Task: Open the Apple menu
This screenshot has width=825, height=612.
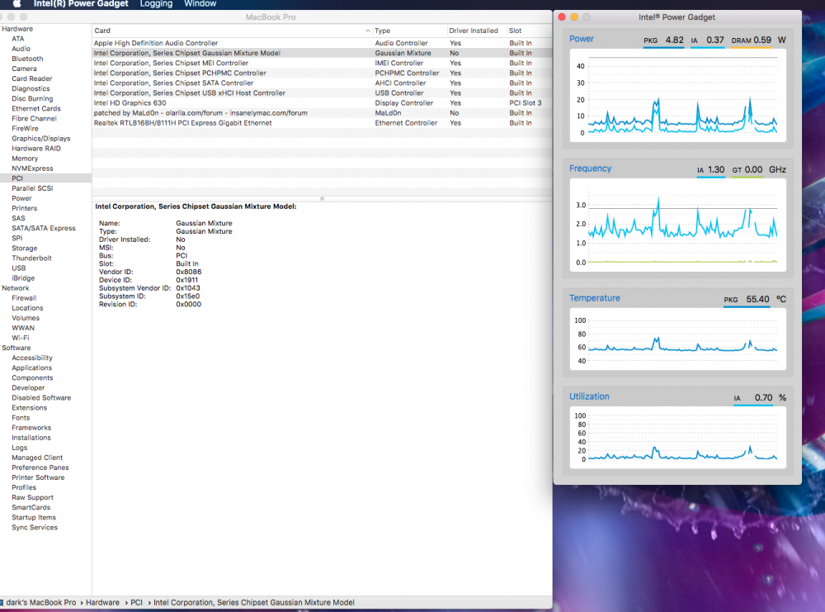Action: pos(16,3)
